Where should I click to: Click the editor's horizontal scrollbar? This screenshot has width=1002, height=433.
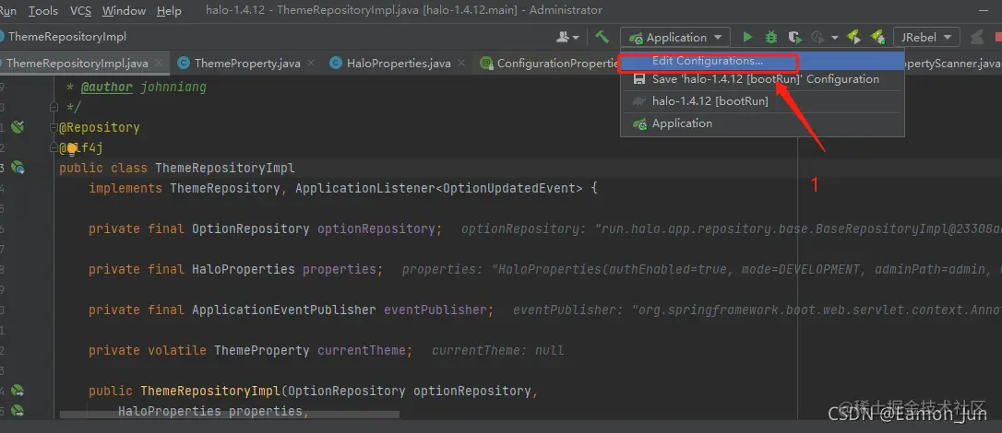tap(230, 415)
